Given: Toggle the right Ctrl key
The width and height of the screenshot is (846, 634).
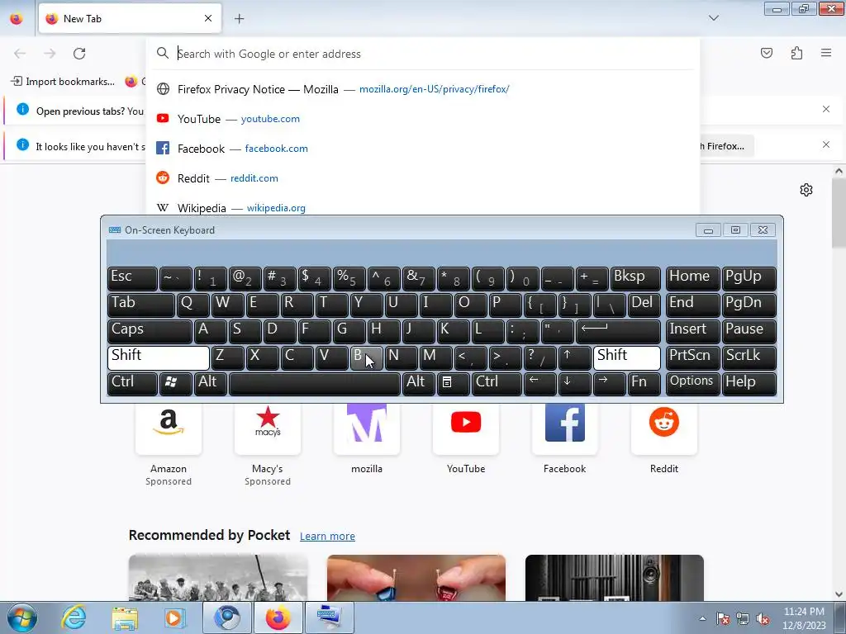Looking at the screenshot, I should pyautogui.click(x=496, y=384).
